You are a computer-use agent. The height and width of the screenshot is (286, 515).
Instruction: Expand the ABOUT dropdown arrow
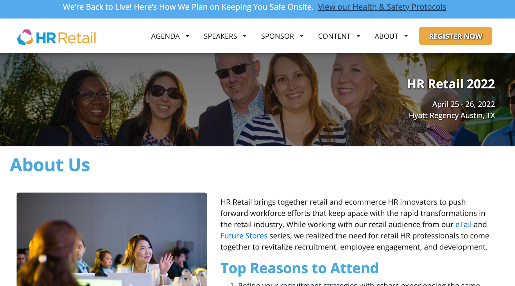tap(406, 36)
